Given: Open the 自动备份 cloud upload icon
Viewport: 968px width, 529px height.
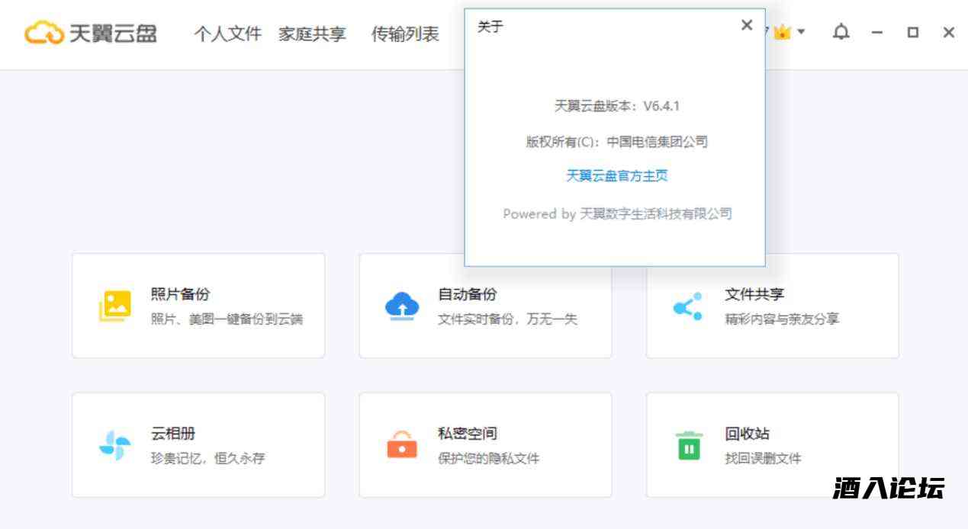Looking at the screenshot, I should pyautogui.click(x=402, y=306).
